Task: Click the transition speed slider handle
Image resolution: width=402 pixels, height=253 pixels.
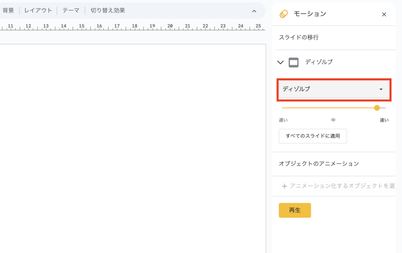Action: [376, 108]
